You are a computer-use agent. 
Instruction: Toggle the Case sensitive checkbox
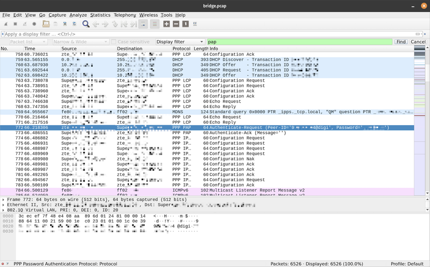(114, 42)
